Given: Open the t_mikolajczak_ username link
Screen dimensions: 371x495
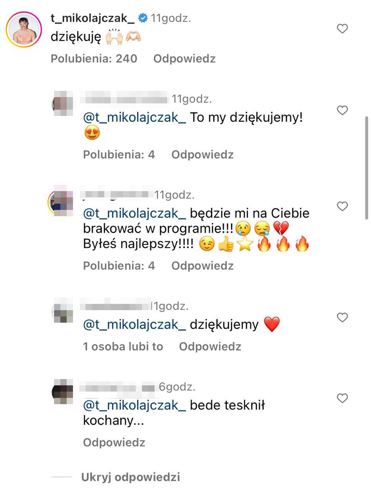Looking at the screenshot, I should point(93,18).
